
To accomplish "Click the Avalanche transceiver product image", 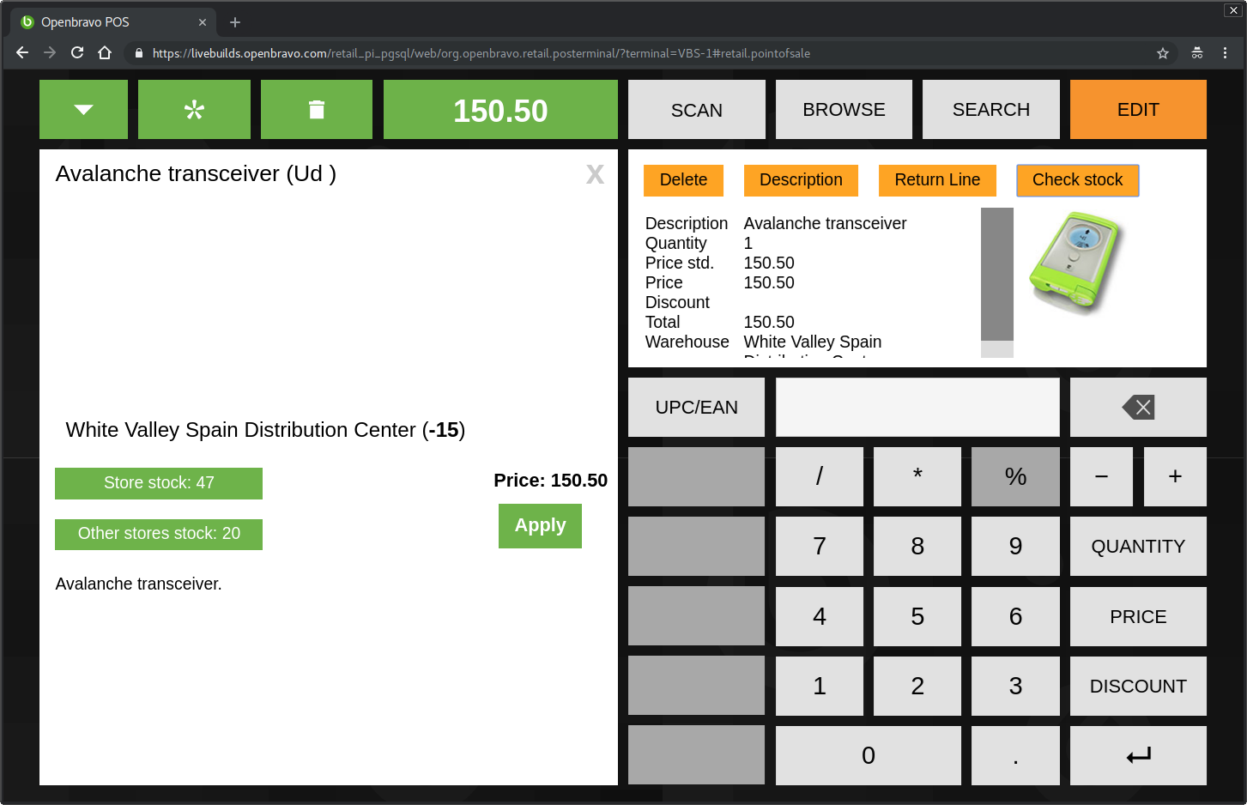I will (x=1076, y=262).
